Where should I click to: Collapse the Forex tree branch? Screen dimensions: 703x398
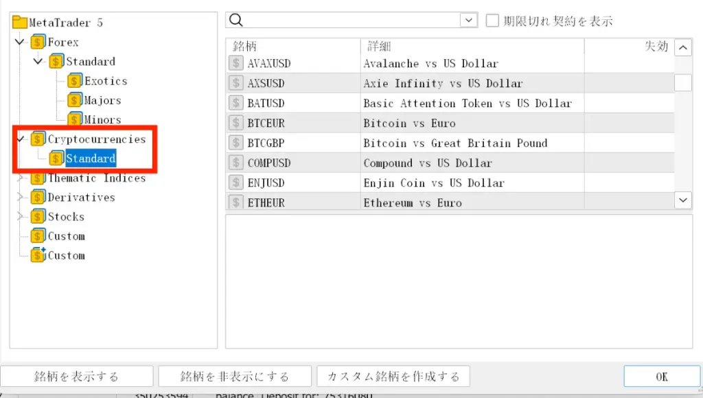[x=19, y=42]
